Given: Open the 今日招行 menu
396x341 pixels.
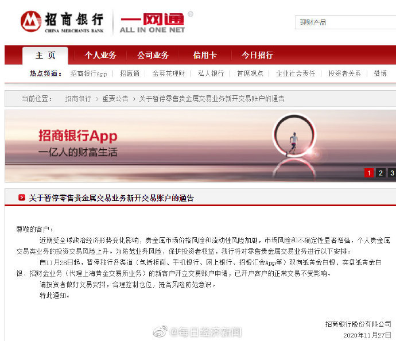Looking at the screenshot, I should click(257, 55).
